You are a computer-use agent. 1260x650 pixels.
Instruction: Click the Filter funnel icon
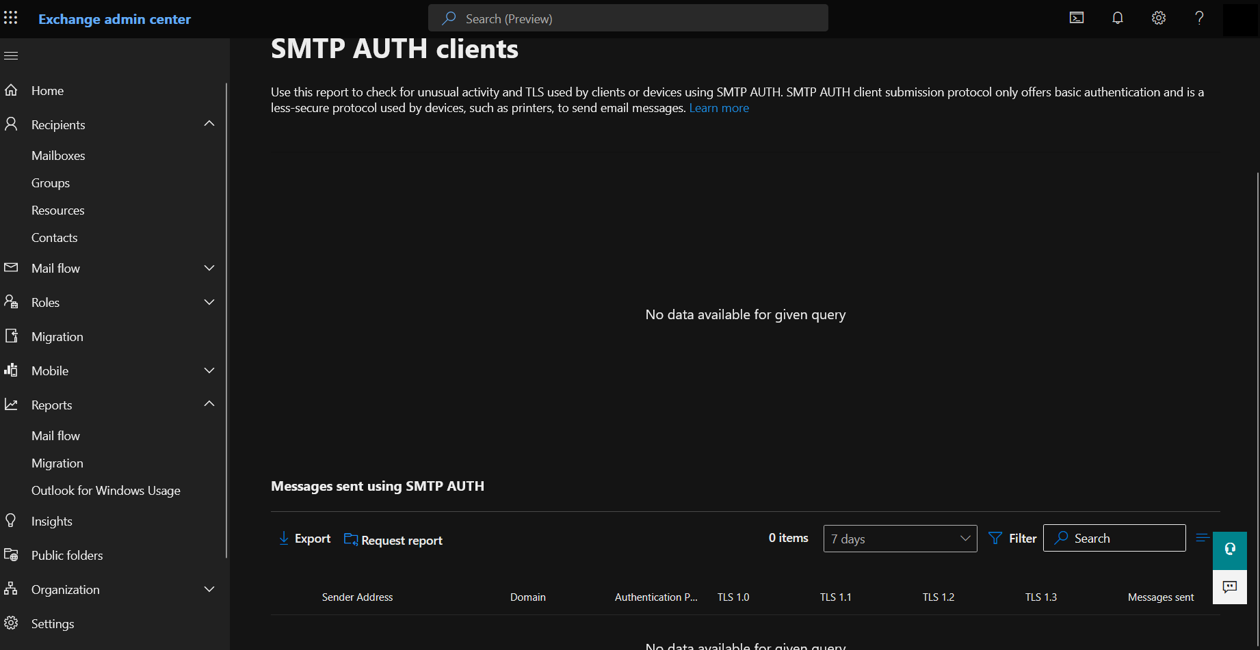coord(995,539)
